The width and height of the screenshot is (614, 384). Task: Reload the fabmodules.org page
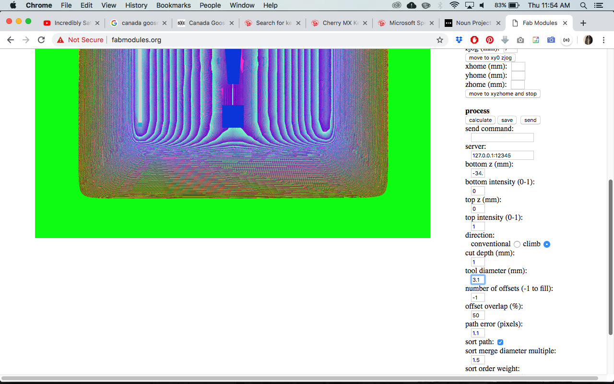coord(41,40)
